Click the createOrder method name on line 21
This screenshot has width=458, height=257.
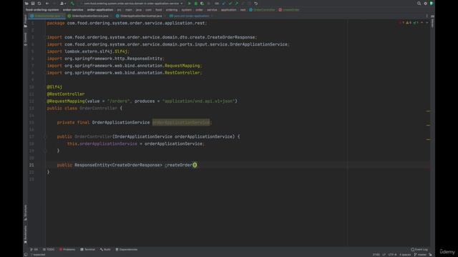pyautogui.click(x=178, y=165)
